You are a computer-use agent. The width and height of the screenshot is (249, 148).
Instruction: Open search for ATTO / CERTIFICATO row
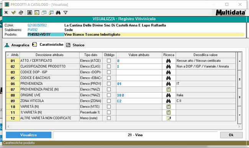(x=169, y=61)
